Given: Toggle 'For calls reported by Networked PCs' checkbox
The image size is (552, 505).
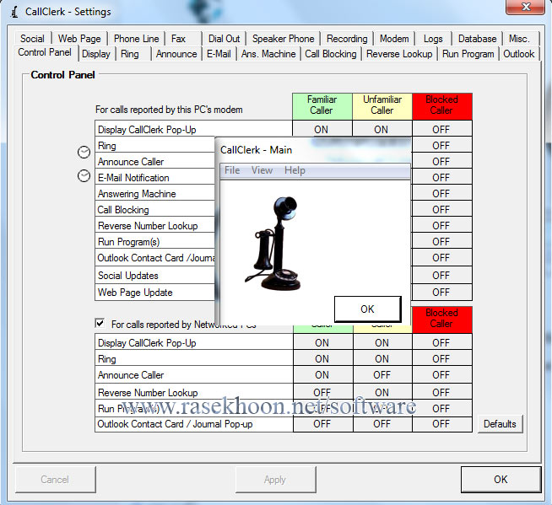Looking at the screenshot, I should [x=100, y=323].
